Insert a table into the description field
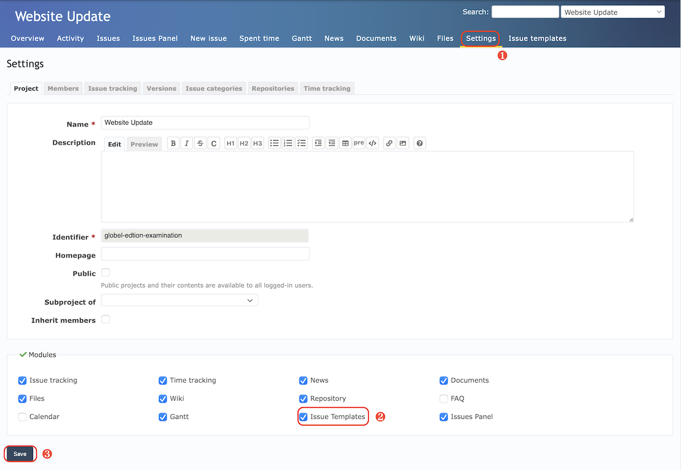Image resolution: width=681 pixels, height=470 pixels. click(x=345, y=143)
